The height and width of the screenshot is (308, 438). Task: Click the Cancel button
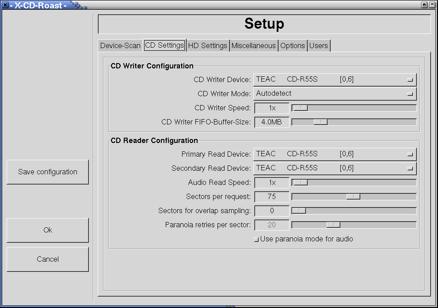(48, 259)
